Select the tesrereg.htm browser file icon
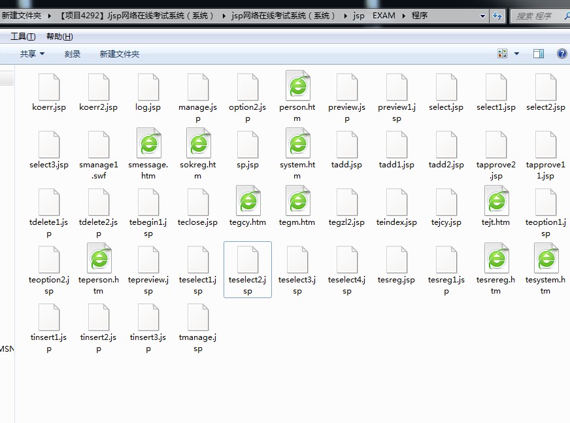Screen dimensions: 570x423 click(497, 258)
